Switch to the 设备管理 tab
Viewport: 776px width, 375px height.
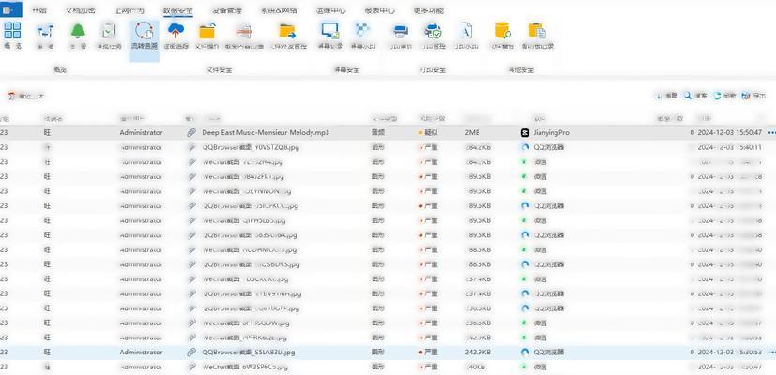(227, 10)
